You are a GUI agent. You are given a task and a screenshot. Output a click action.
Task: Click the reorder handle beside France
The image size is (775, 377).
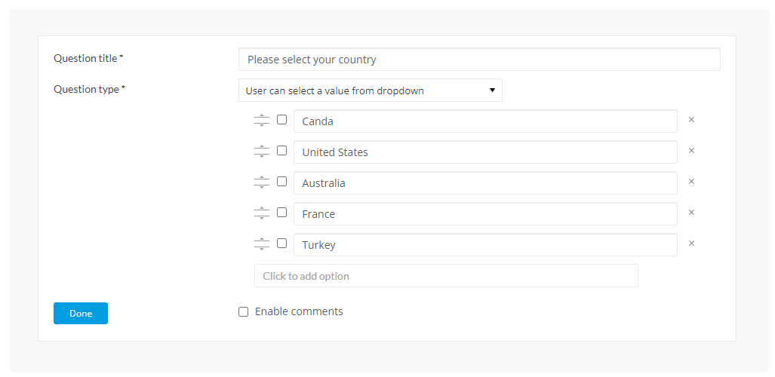(x=261, y=213)
